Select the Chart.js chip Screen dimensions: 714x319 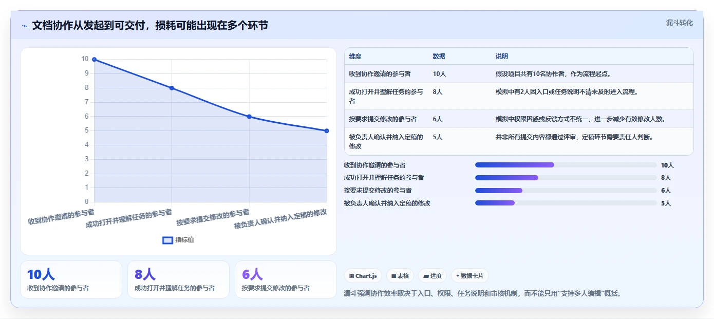click(363, 276)
